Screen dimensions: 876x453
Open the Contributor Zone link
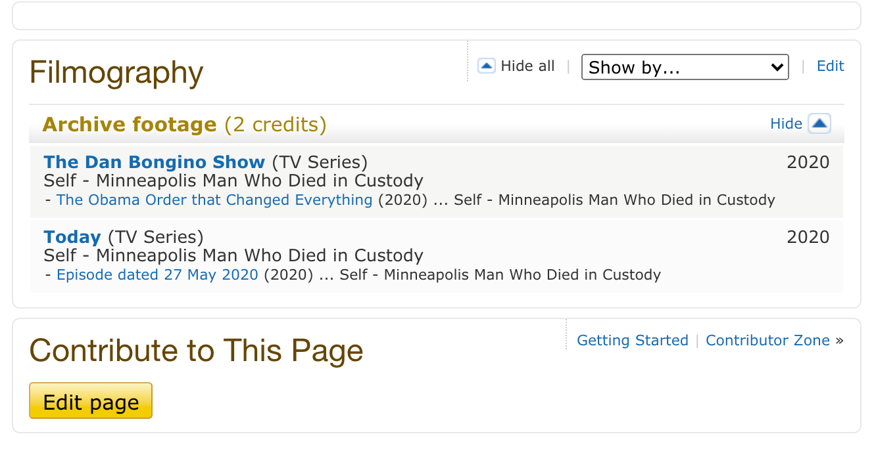coord(767,341)
